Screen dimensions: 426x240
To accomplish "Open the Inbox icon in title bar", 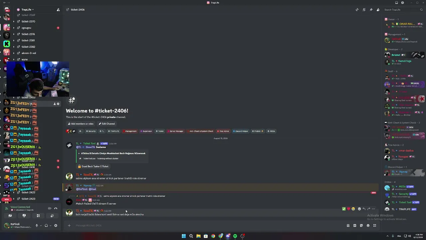I will [396, 3].
